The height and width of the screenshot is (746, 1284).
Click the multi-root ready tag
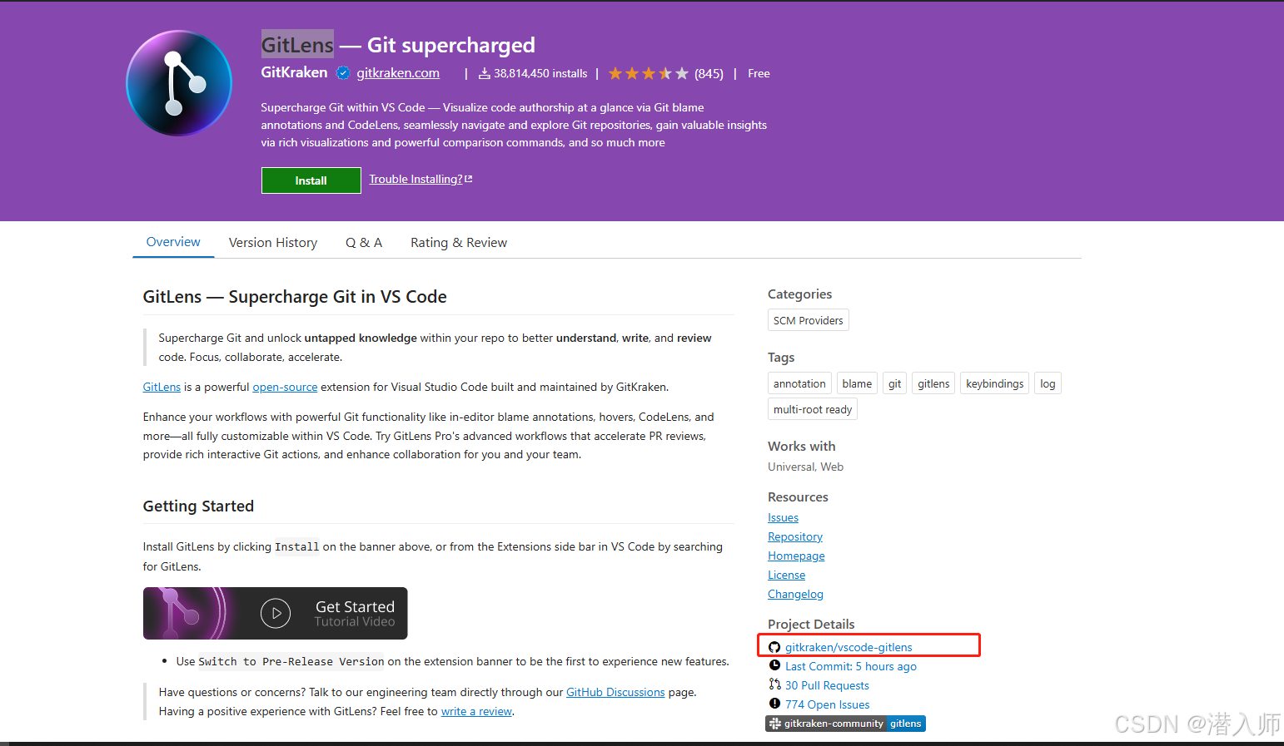click(812, 409)
